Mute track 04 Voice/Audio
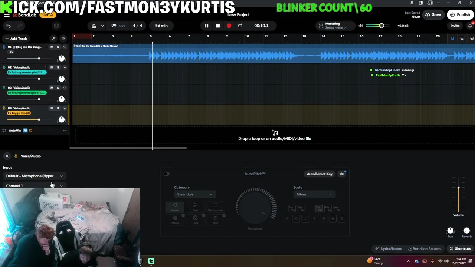 [x=52, y=108]
